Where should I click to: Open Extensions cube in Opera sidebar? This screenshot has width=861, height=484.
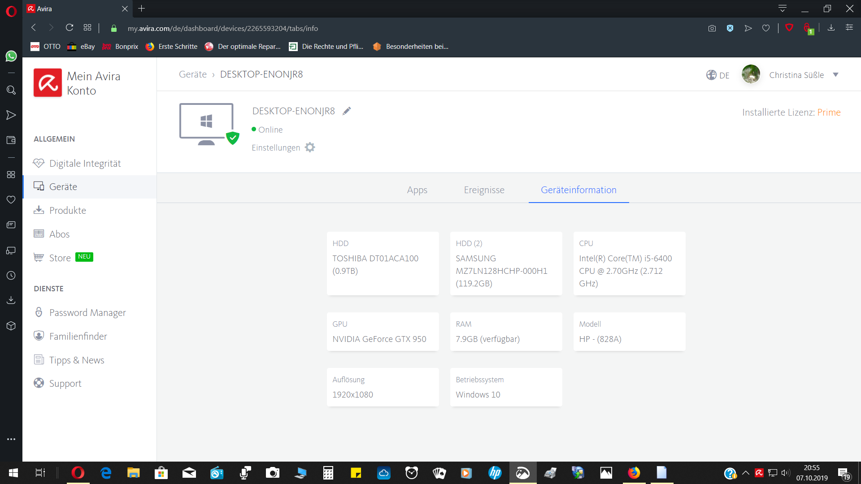coord(11,326)
